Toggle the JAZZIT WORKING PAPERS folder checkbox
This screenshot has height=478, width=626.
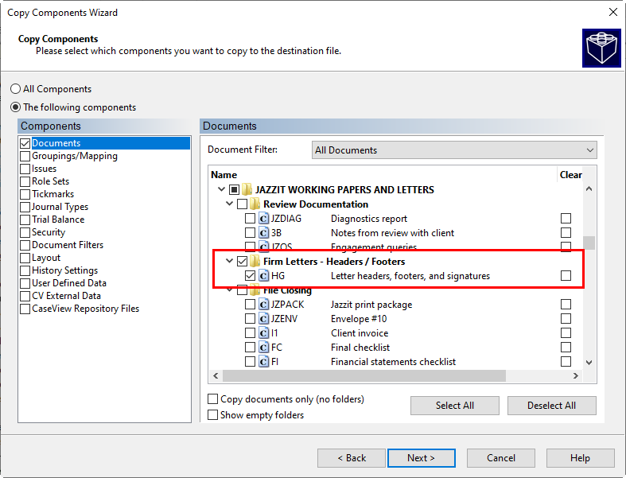235,189
